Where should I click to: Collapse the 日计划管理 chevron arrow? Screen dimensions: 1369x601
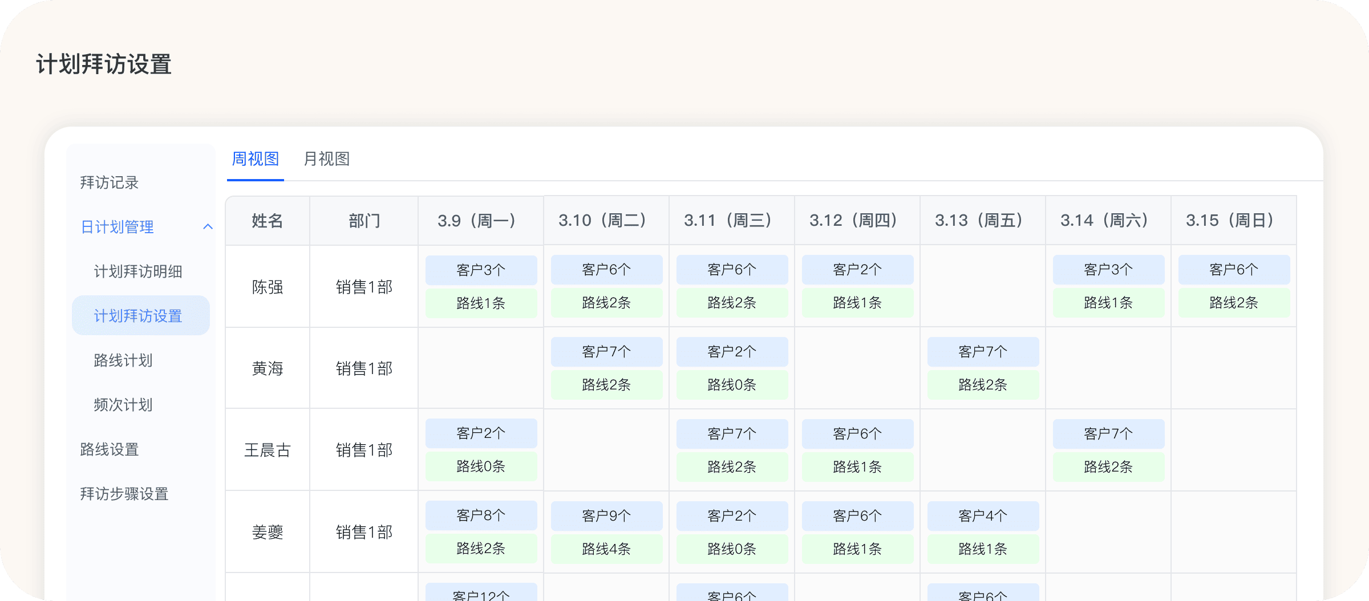click(208, 227)
